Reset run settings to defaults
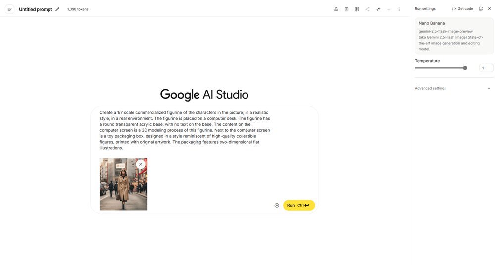The width and height of the screenshot is (495, 265). click(481, 9)
